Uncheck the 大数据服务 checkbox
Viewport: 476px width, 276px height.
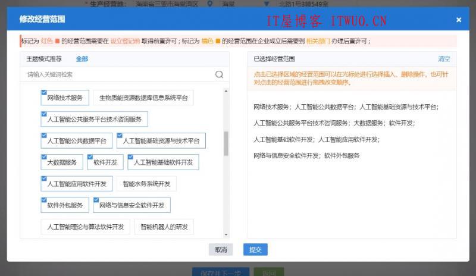pos(45,157)
